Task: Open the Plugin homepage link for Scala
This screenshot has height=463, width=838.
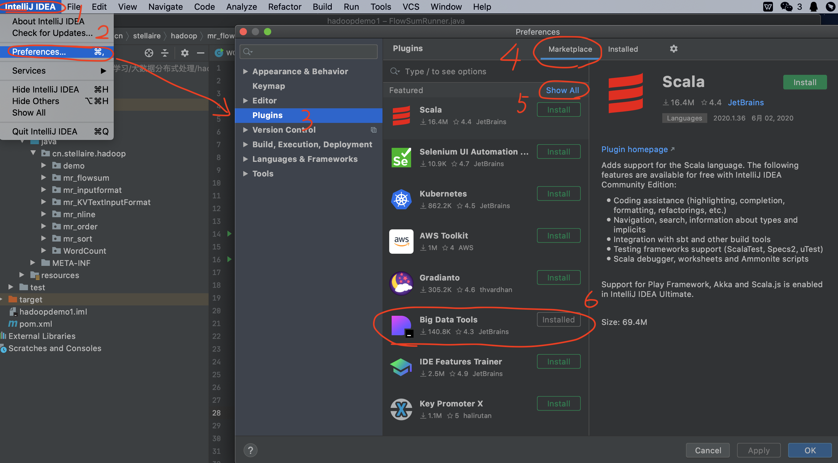Action: click(635, 149)
